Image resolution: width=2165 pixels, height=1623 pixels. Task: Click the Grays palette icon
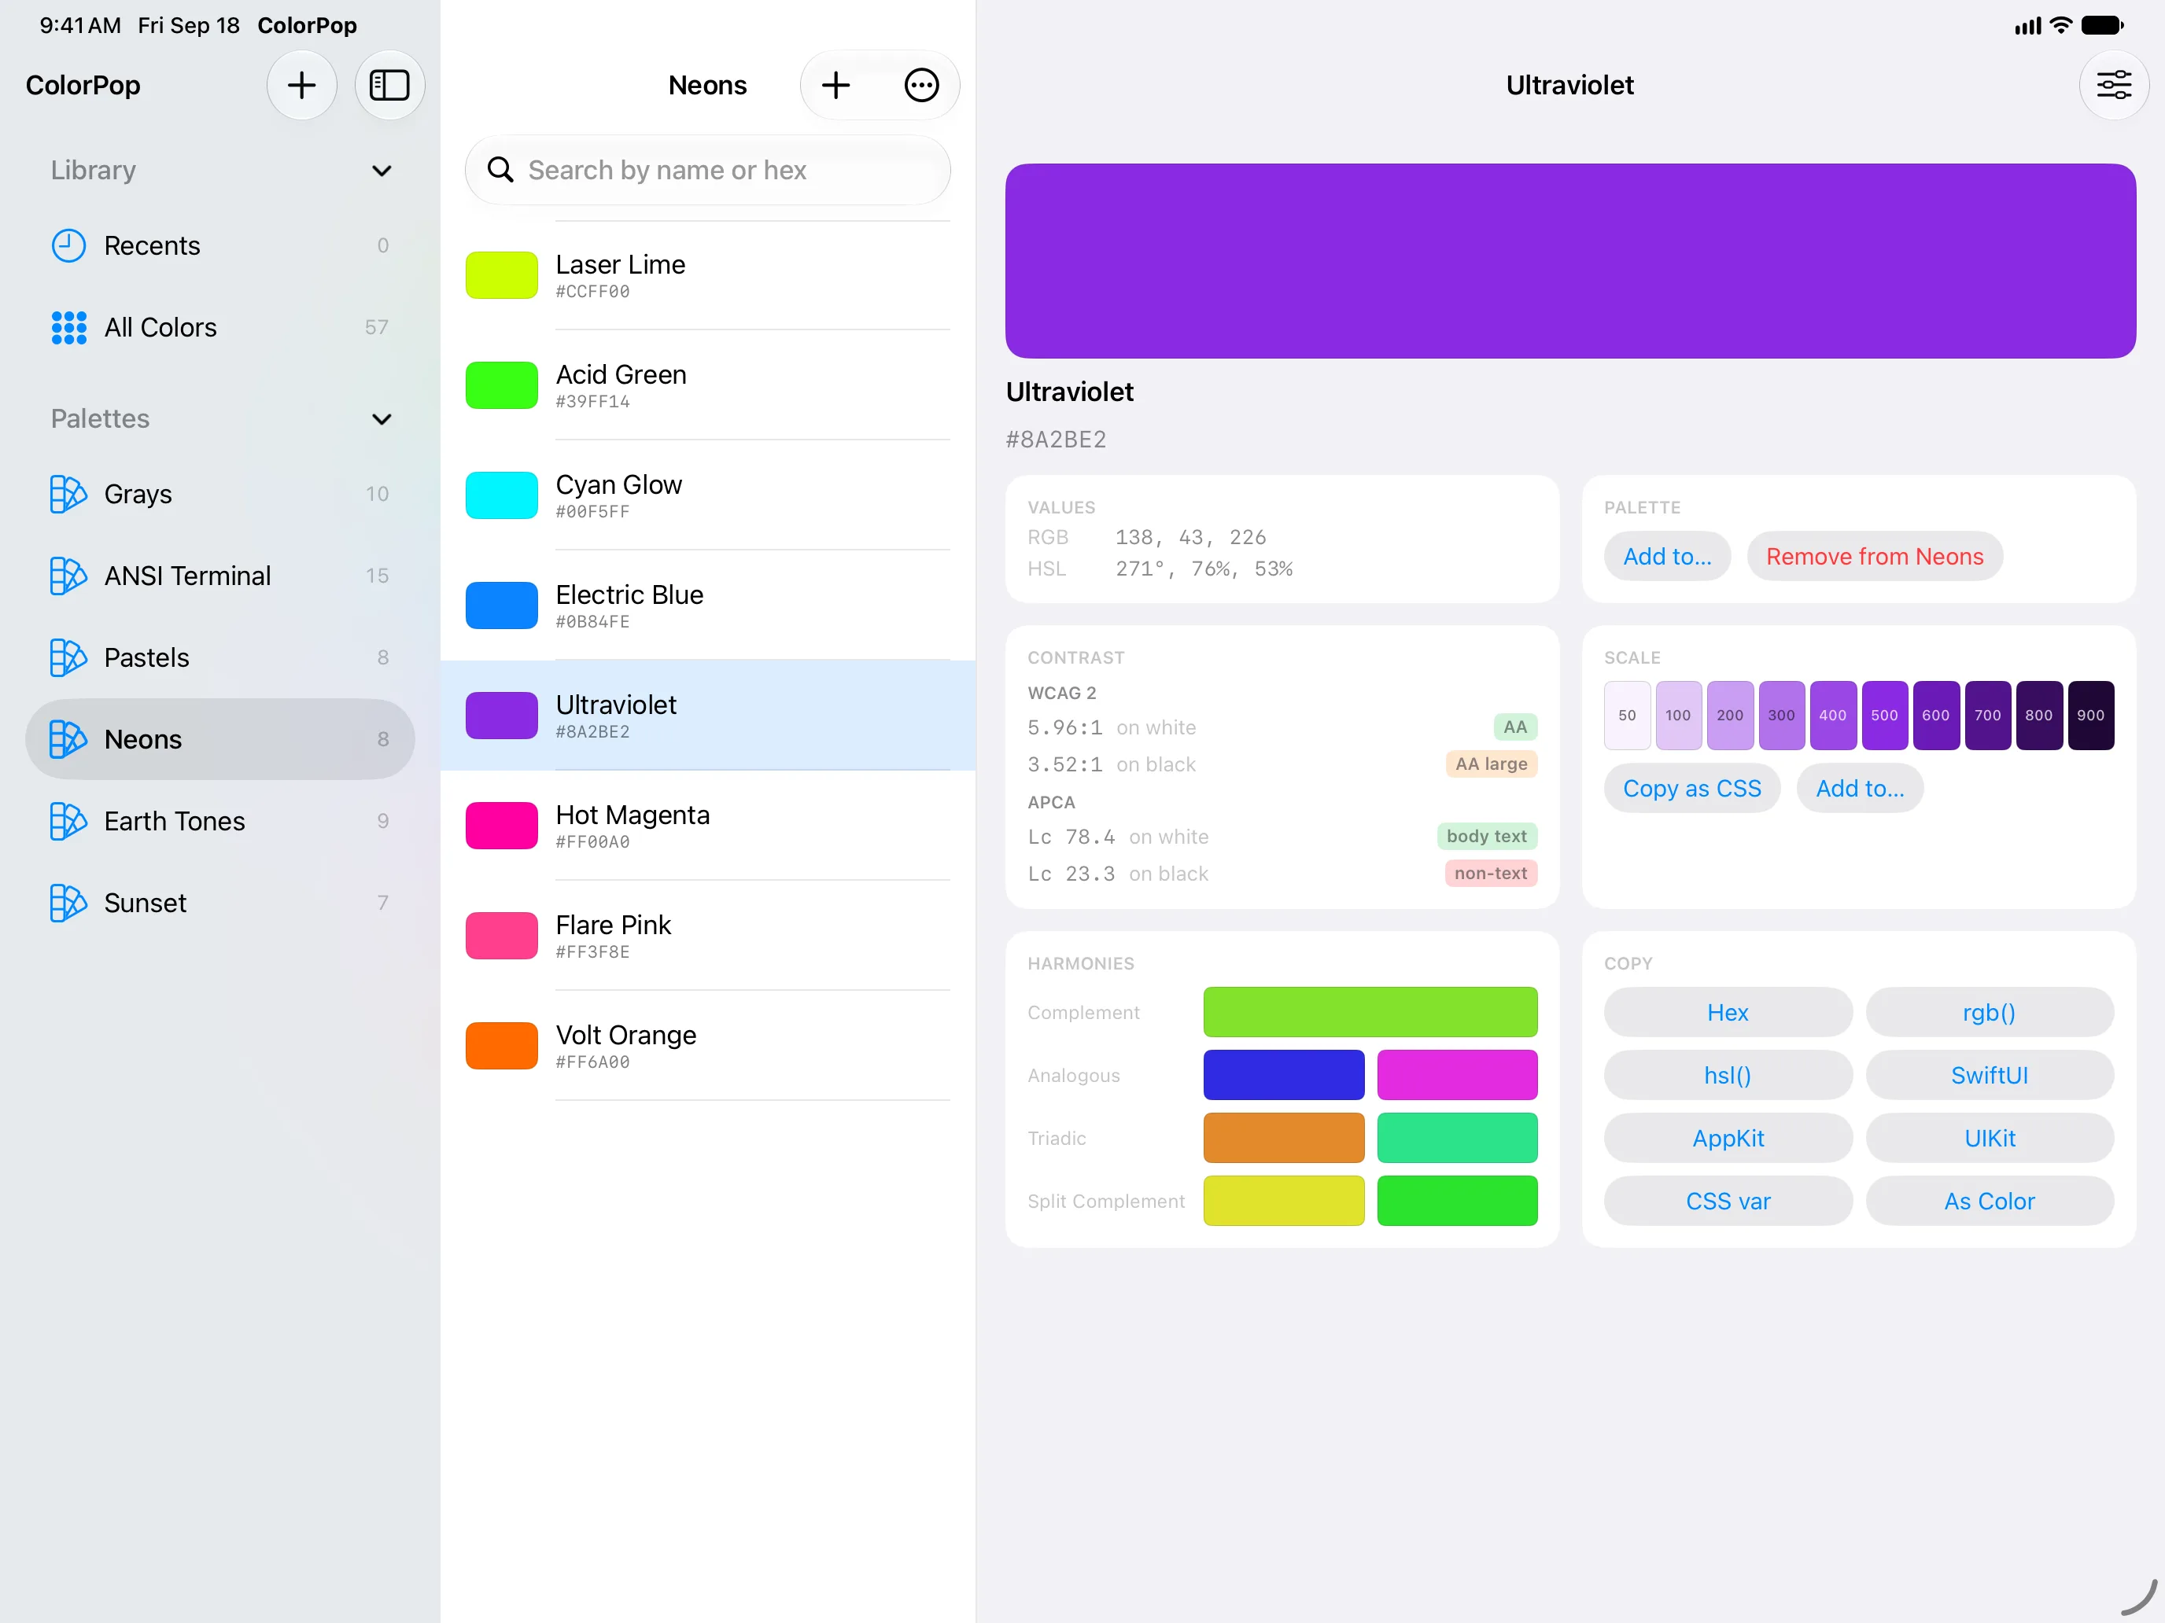[x=68, y=494]
